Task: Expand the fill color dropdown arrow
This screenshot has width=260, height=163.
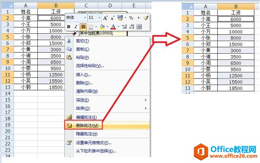Action: click(107, 26)
